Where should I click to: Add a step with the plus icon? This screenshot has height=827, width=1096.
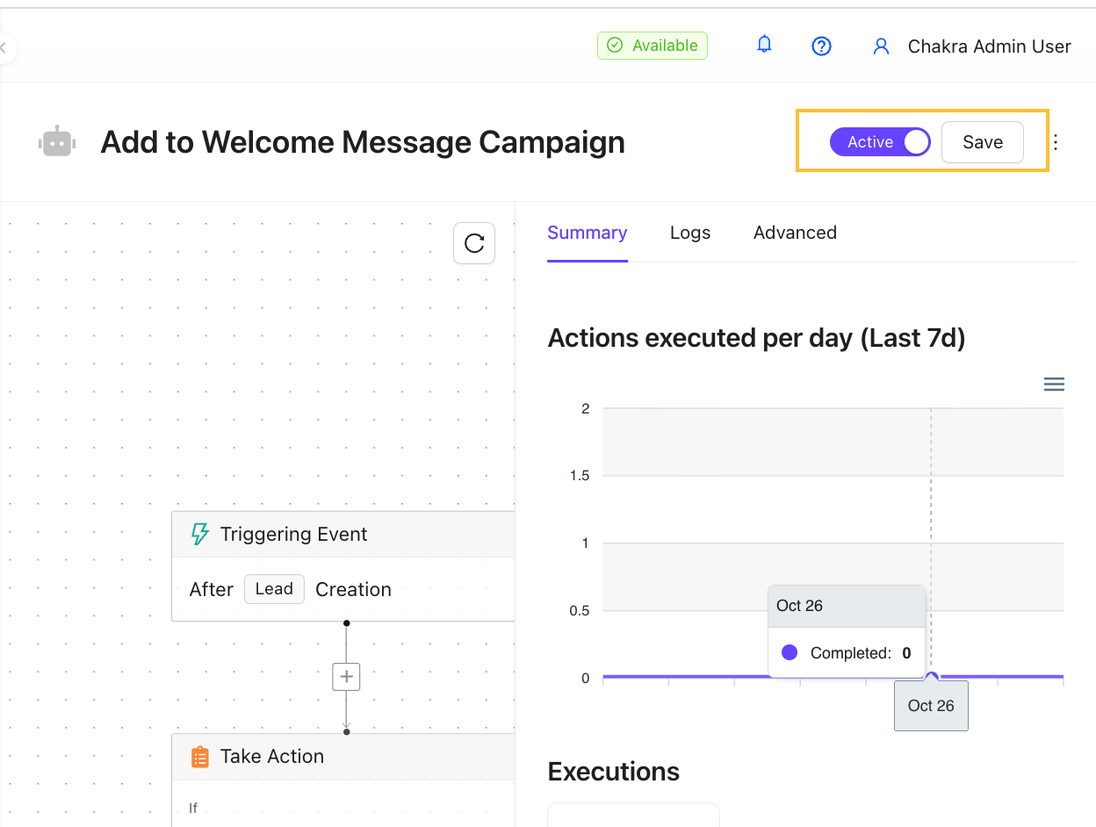(x=346, y=676)
